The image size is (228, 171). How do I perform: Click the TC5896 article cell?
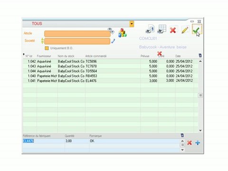click(91, 61)
